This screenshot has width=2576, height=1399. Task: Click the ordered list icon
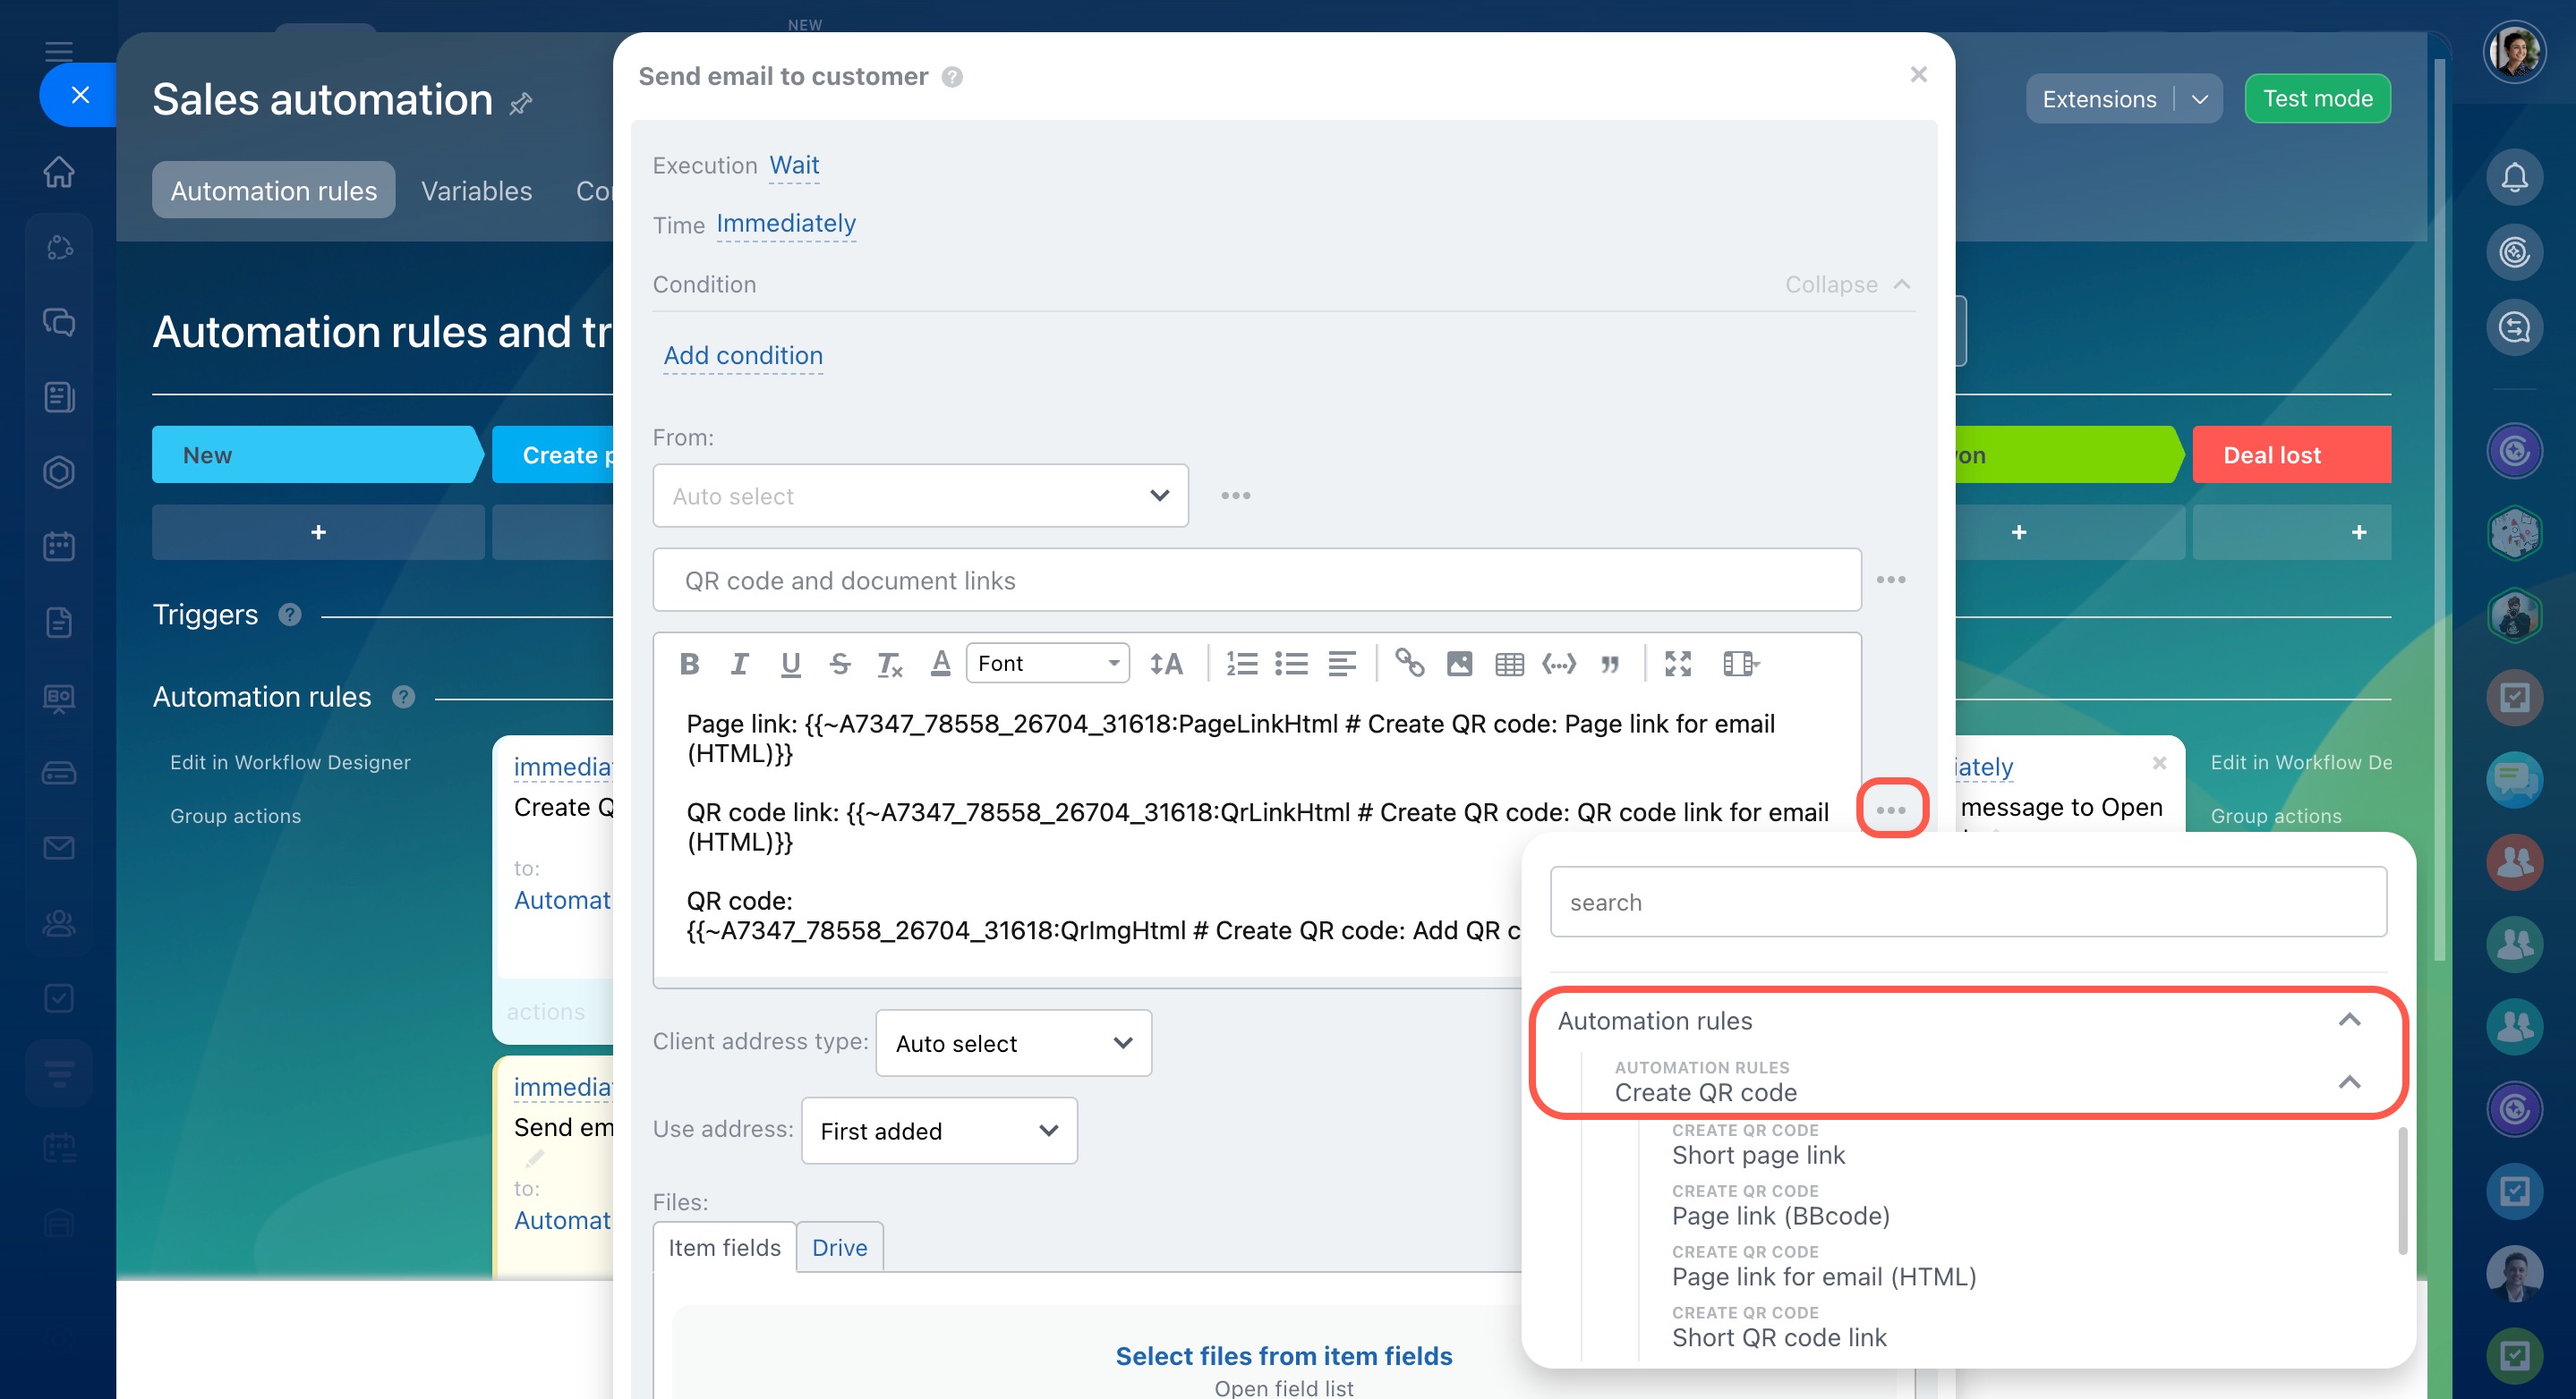1242,664
